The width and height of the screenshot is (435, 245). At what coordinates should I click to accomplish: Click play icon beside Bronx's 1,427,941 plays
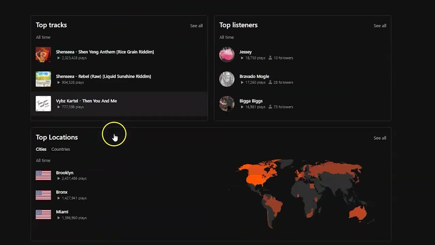tap(58, 198)
